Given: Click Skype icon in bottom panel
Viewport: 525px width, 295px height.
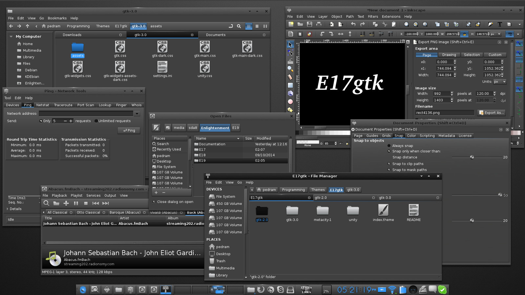Looking at the screenshot, I should coord(281,290).
